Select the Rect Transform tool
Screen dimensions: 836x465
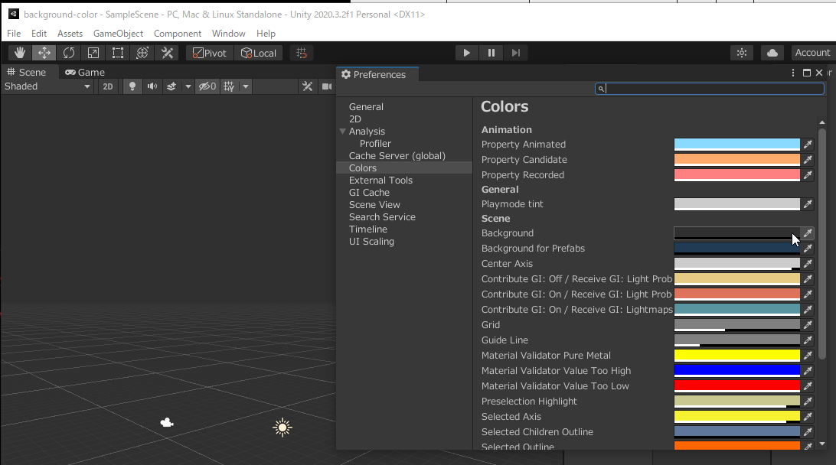[x=117, y=52]
